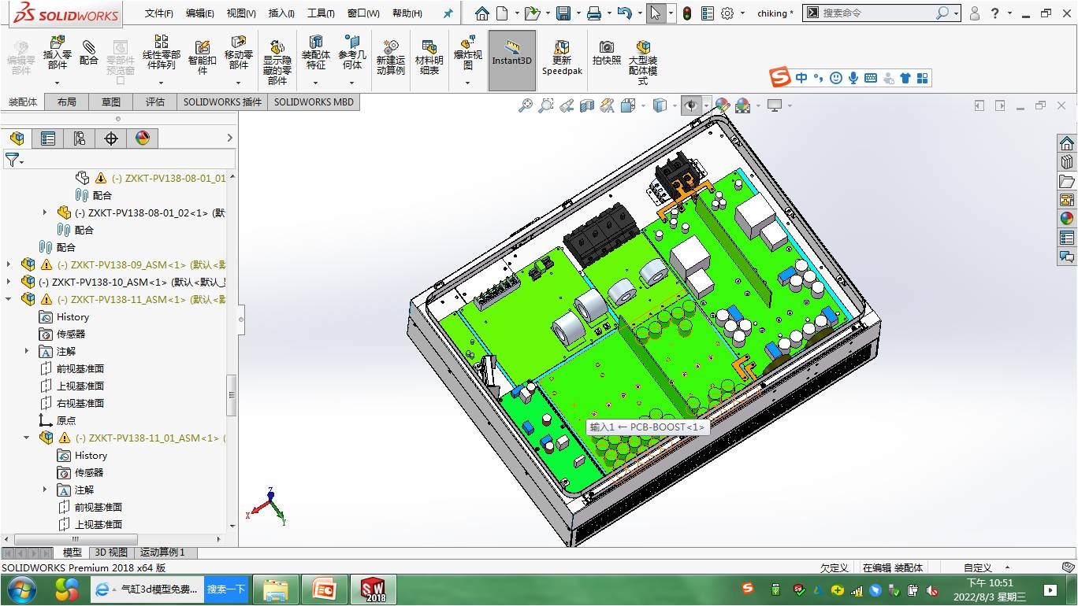The width and height of the screenshot is (1078, 606).
Task: Select the Mate (配合) paperclip tool
Action: point(89,52)
